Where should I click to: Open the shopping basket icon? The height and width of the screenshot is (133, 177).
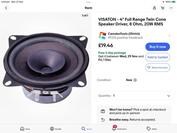click(163, 8)
